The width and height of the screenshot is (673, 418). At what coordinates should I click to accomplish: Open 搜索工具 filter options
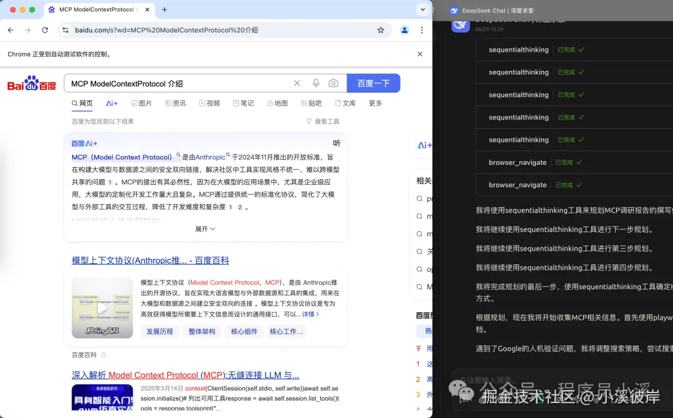tap(323, 122)
